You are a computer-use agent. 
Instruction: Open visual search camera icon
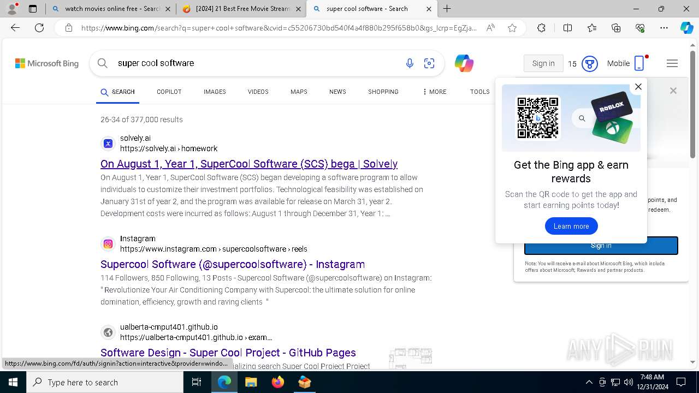tap(429, 63)
